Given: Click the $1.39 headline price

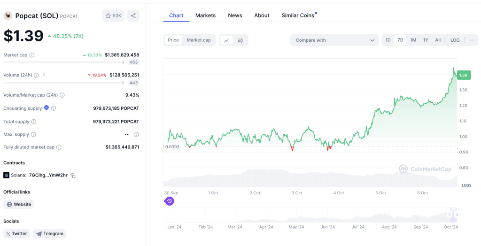Looking at the screenshot, I should point(23,36).
